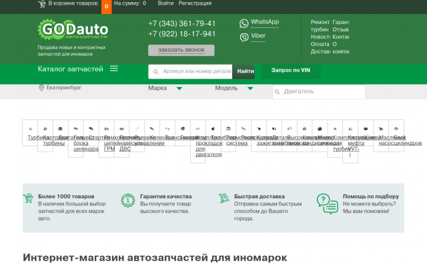Open Оплата menu item

click(x=320, y=44)
